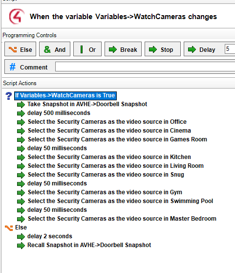Click the Or programming control button
235x273 pixels.
tap(87, 49)
